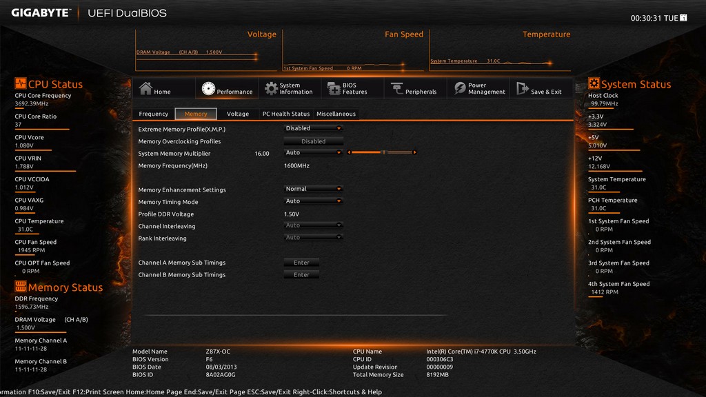Click the CPU Status heartbeat icon
The height and width of the screenshot is (397, 706).
(x=20, y=83)
